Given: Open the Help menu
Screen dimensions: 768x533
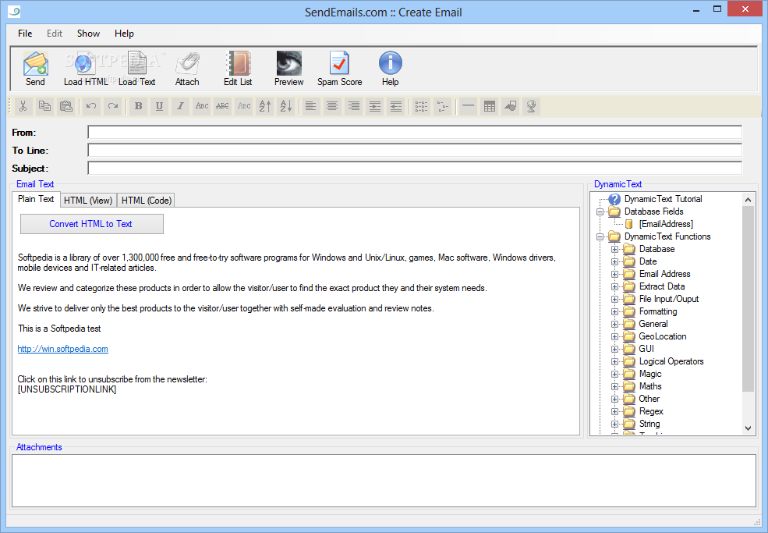Looking at the screenshot, I should click(x=124, y=34).
